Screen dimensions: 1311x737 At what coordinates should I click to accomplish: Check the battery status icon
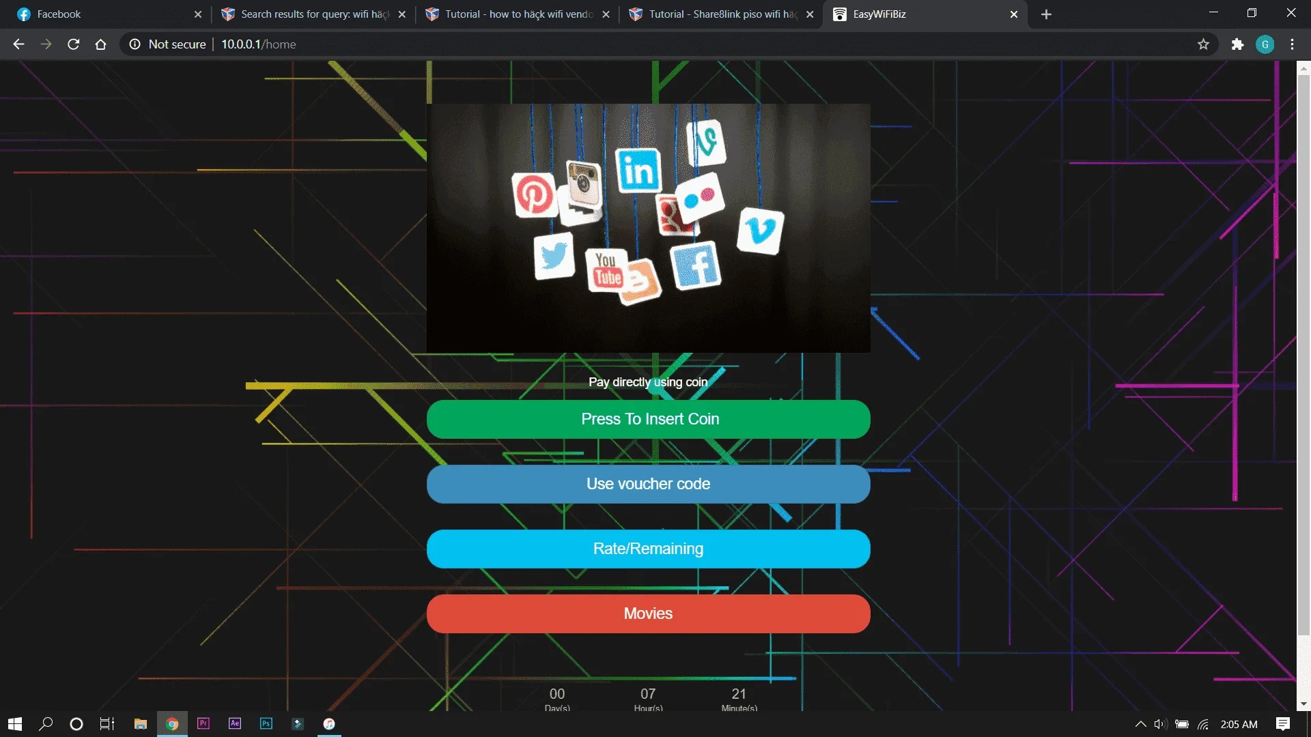pyautogui.click(x=1182, y=724)
